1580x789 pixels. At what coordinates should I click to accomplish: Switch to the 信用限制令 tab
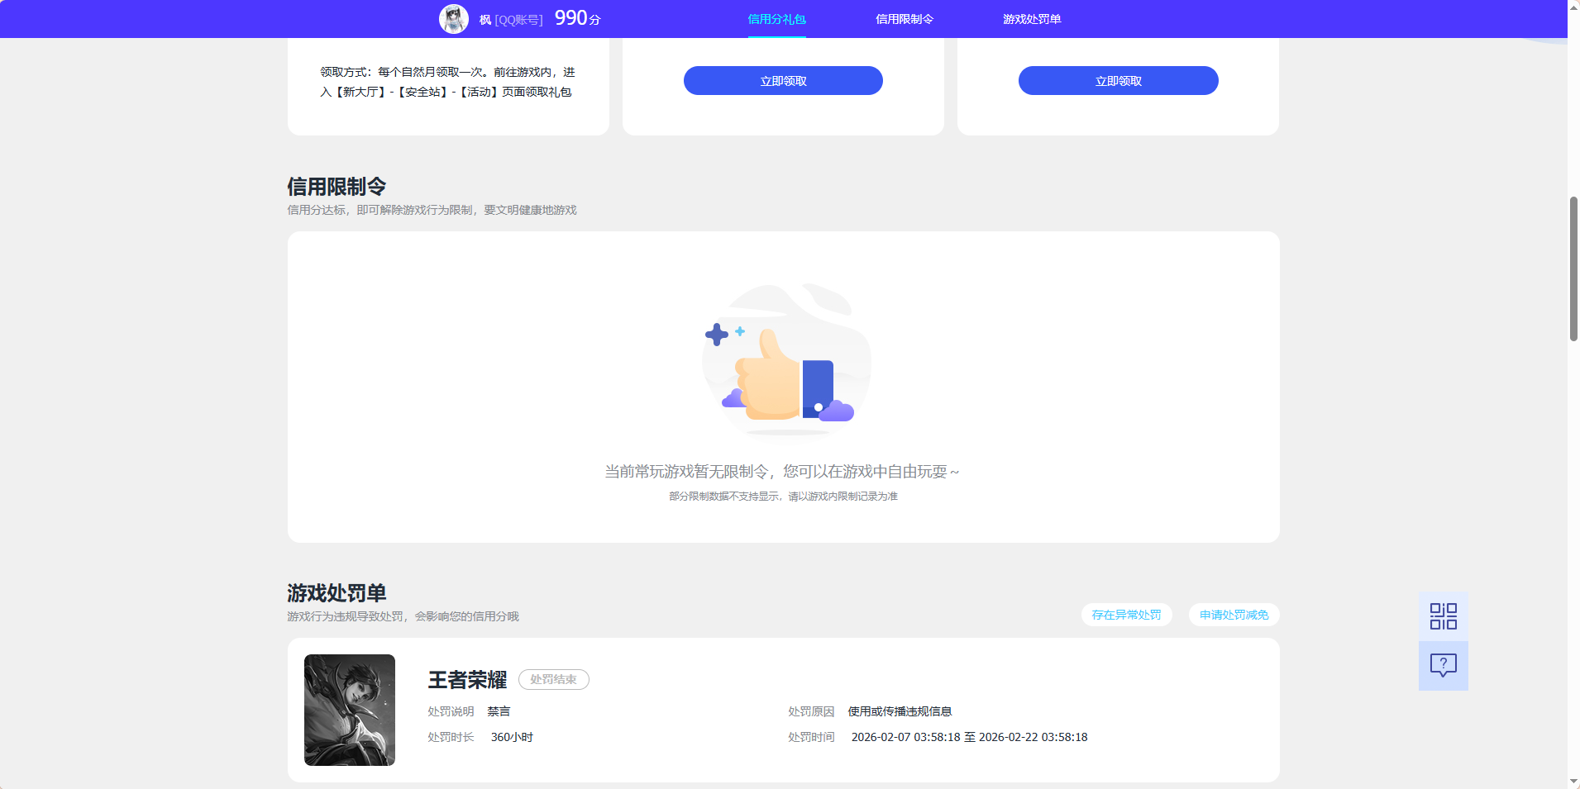coord(903,18)
